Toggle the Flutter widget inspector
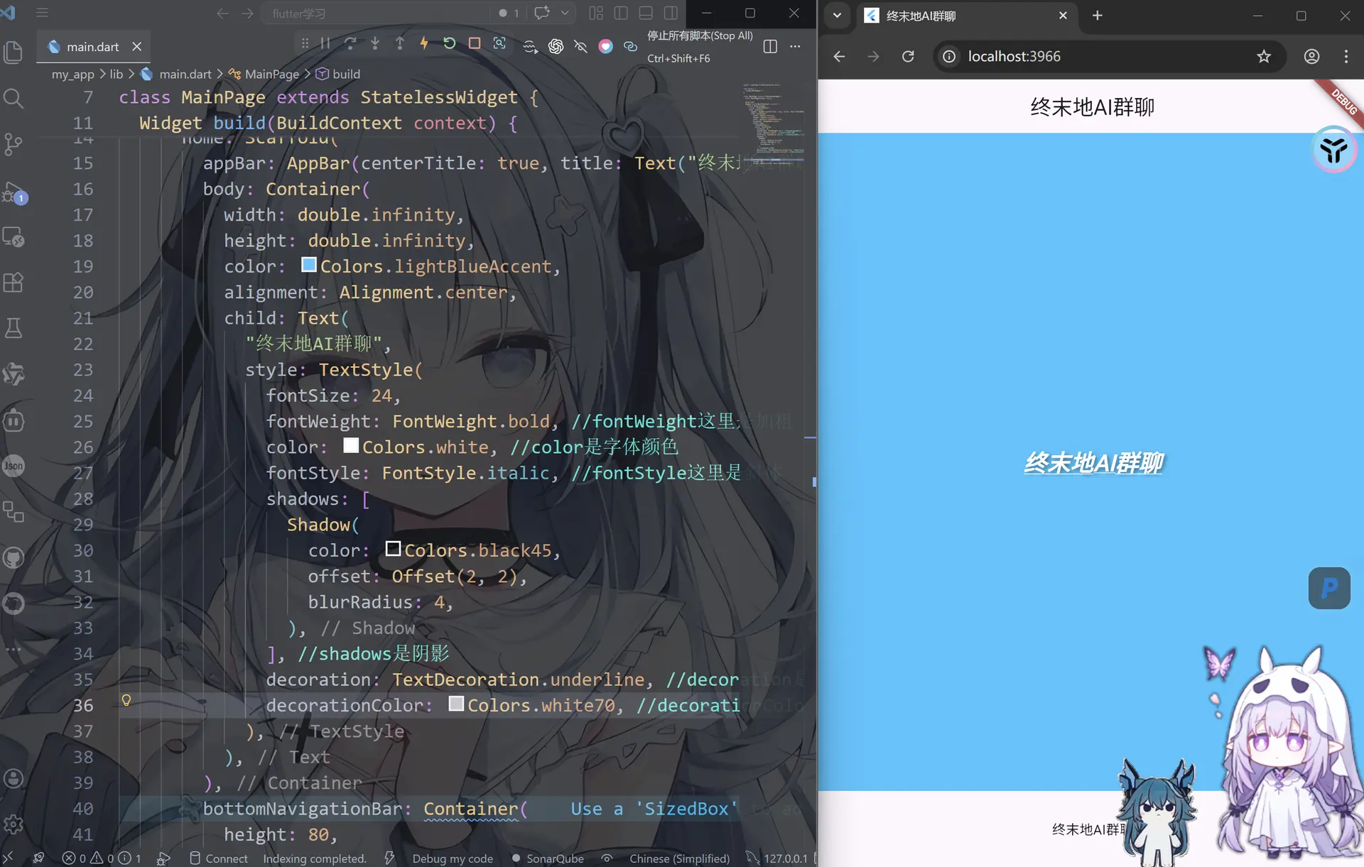The height and width of the screenshot is (867, 1364). point(499,43)
